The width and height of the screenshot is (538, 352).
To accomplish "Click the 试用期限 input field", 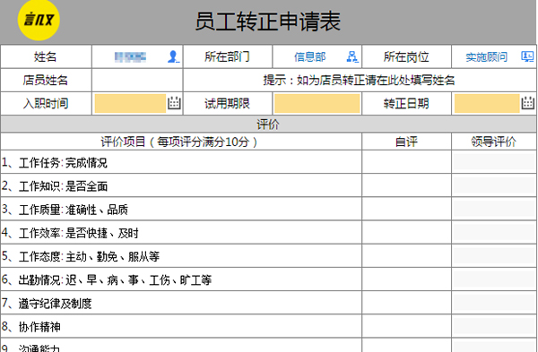I will (x=317, y=104).
